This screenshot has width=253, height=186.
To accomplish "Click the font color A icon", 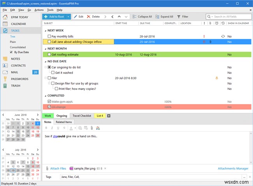I will (71, 128).
